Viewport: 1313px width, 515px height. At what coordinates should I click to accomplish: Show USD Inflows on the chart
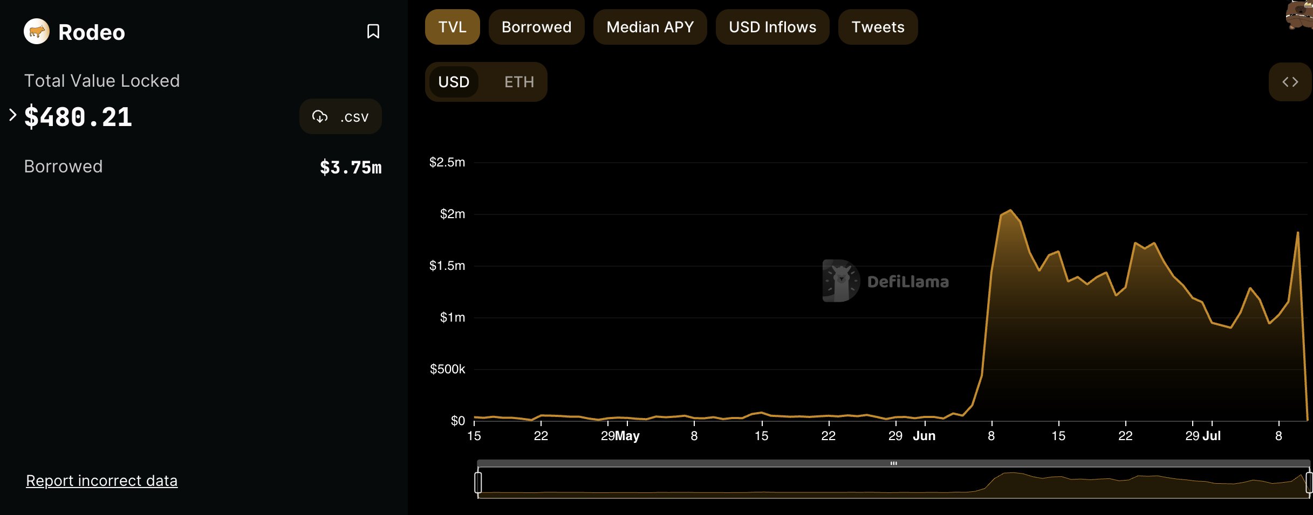click(772, 27)
